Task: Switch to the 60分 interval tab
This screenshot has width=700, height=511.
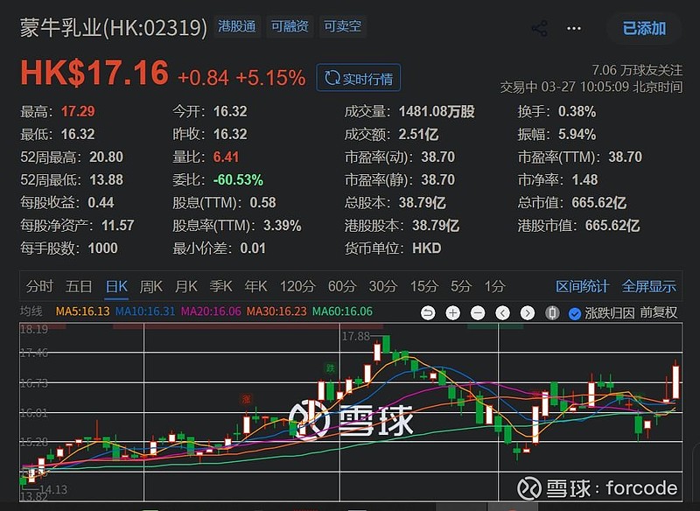Action: point(342,286)
